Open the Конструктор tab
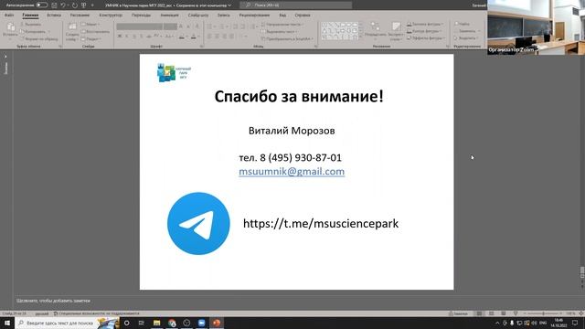Image resolution: width=585 pixels, height=329 pixels. [111, 16]
